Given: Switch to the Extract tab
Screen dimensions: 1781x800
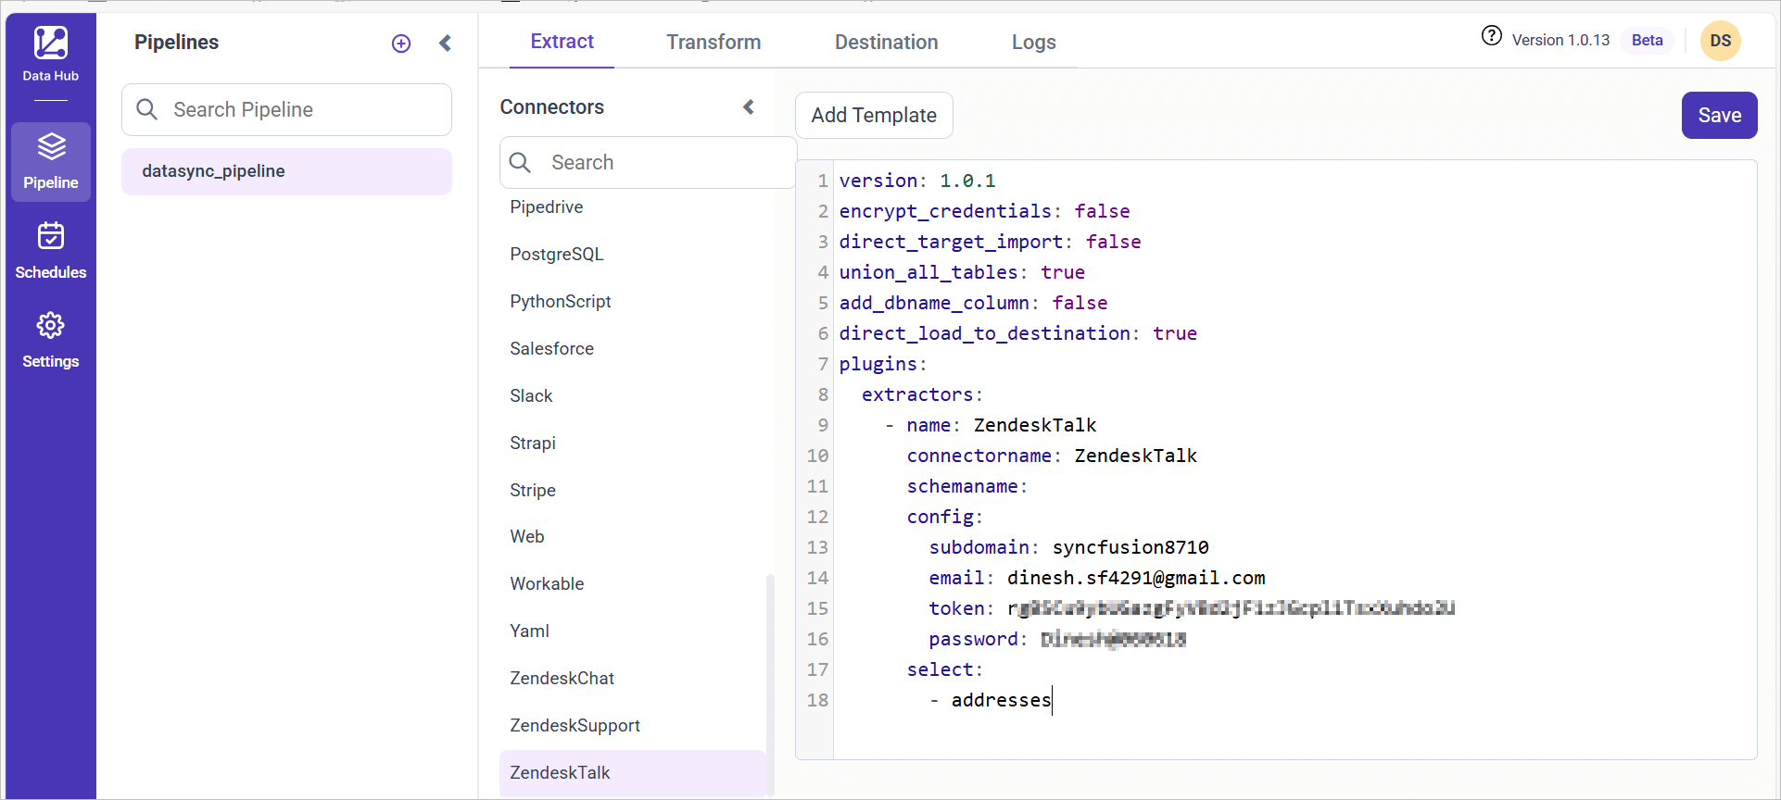Looking at the screenshot, I should [x=562, y=42].
